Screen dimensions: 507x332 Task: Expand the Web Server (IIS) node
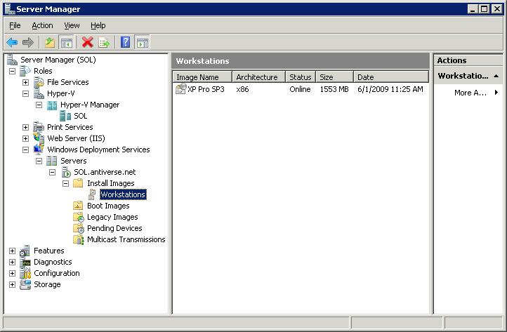point(25,139)
